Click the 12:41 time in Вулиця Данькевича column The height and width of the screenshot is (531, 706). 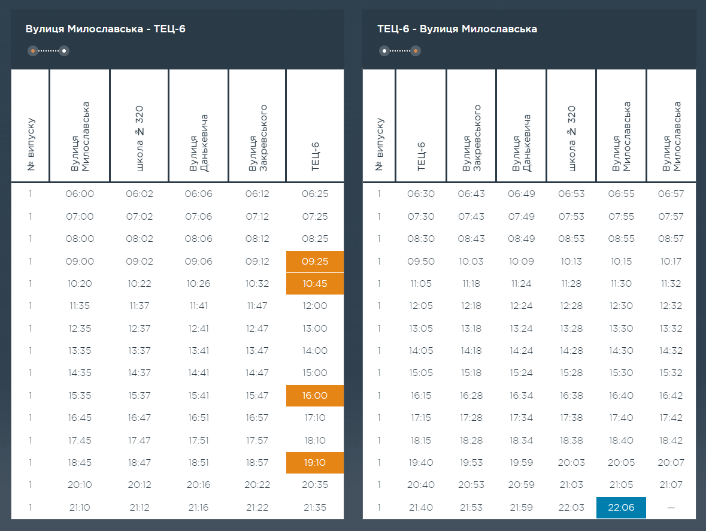(x=199, y=329)
